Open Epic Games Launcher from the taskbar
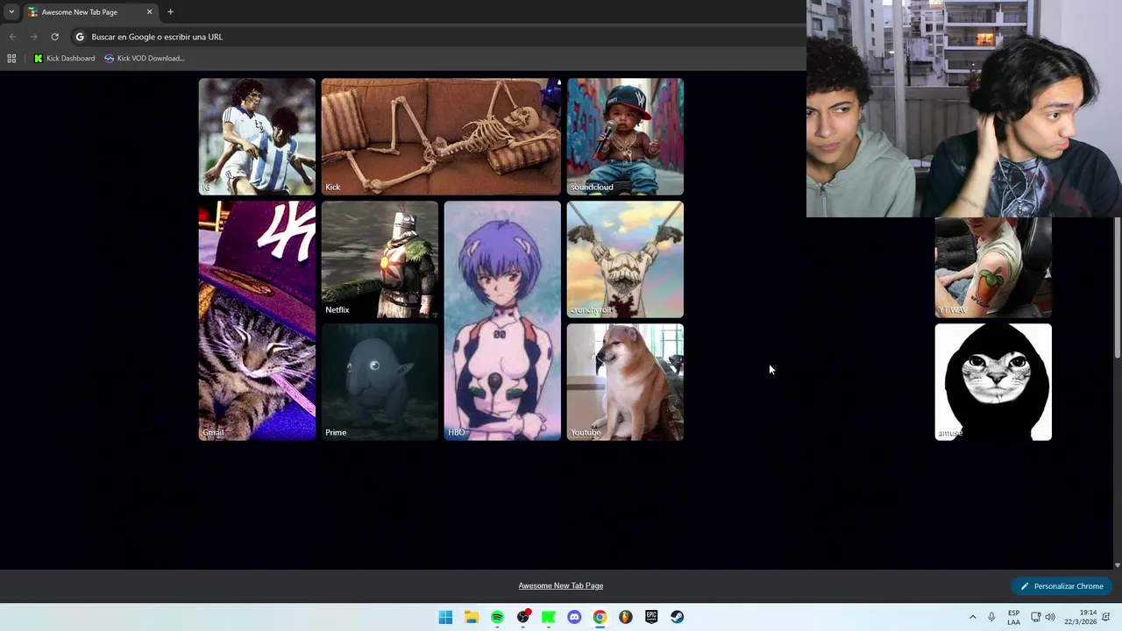The height and width of the screenshot is (631, 1122). (651, 617)
